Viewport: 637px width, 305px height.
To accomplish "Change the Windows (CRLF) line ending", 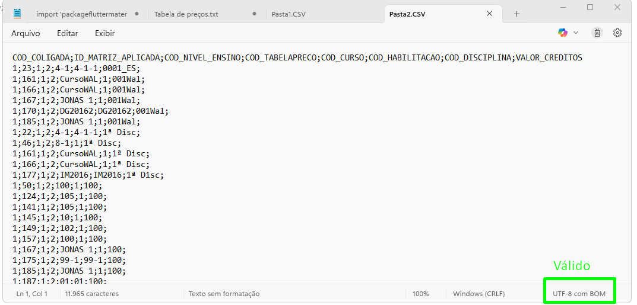I will pyautogui.click(x=480, y=294).
